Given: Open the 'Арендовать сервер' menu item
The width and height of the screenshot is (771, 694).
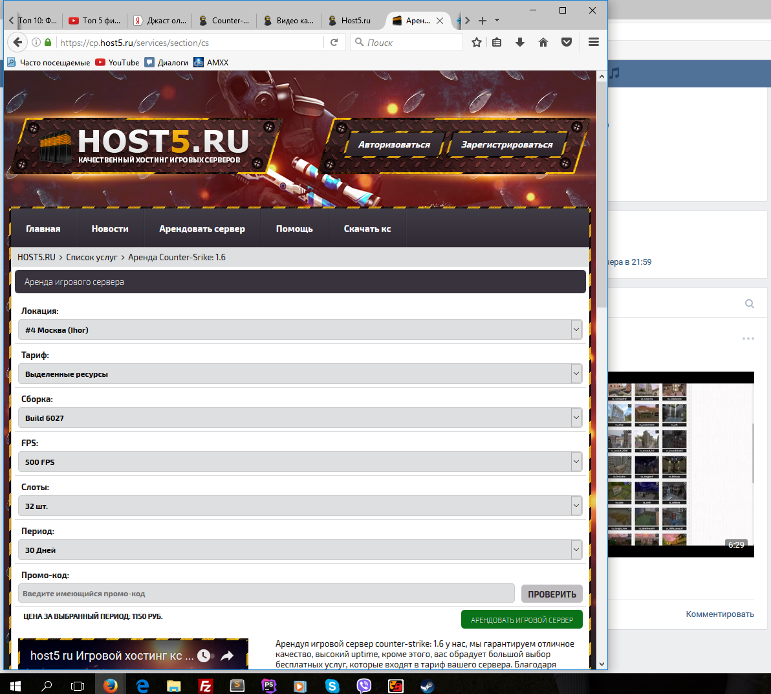Looking at the screenshot, I should click(x=202, y=229).
